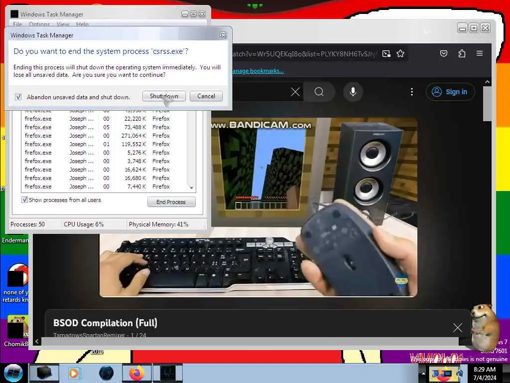Clear the YouTube search box with X
The width and height of the screenshot is (510, 383).
pyautogui.click(x=295, y=92)
